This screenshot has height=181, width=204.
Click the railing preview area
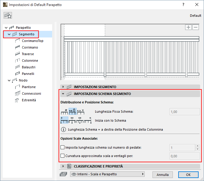130,52
